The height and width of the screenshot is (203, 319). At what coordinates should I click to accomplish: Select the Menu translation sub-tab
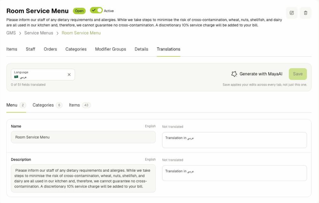click(16, 105)
